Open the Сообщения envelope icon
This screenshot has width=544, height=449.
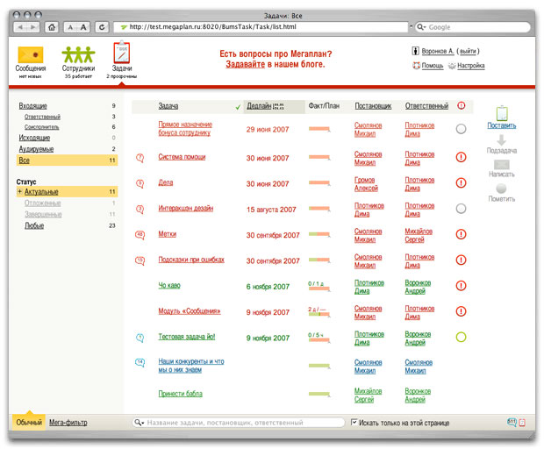pyautogui.click(x=31, y=54)
